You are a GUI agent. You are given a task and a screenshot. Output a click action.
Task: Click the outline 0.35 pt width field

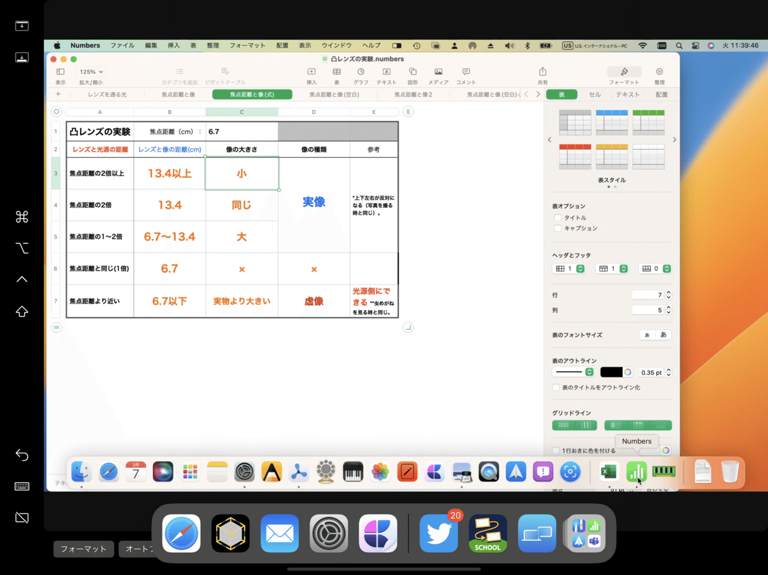pos(652,372)
